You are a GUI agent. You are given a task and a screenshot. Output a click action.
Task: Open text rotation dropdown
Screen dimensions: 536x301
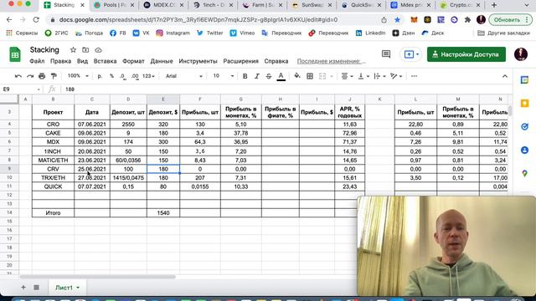coord(396,76)
